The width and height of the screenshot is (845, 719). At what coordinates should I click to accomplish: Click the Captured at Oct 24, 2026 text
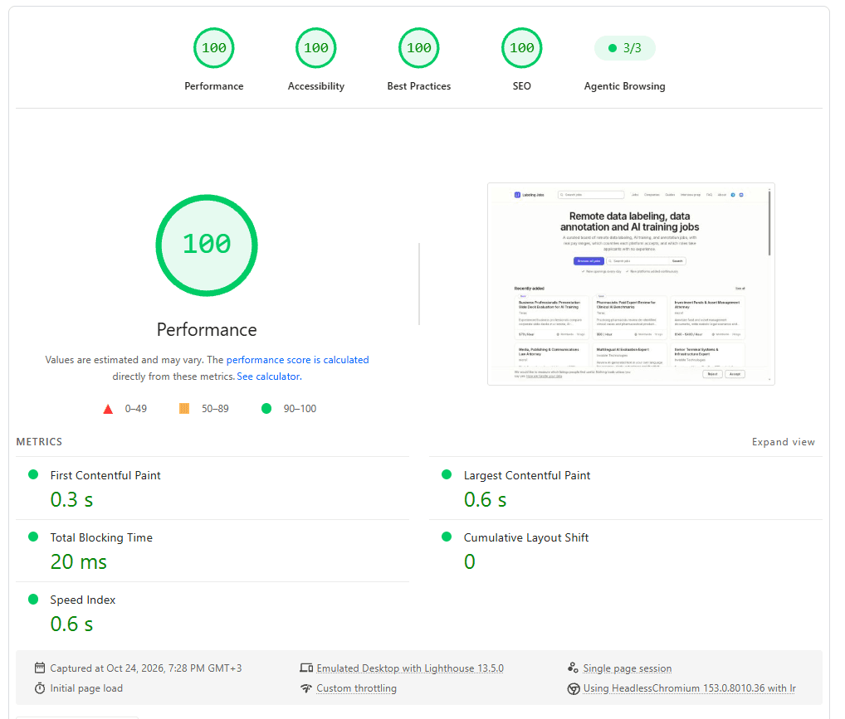(146, 668)
